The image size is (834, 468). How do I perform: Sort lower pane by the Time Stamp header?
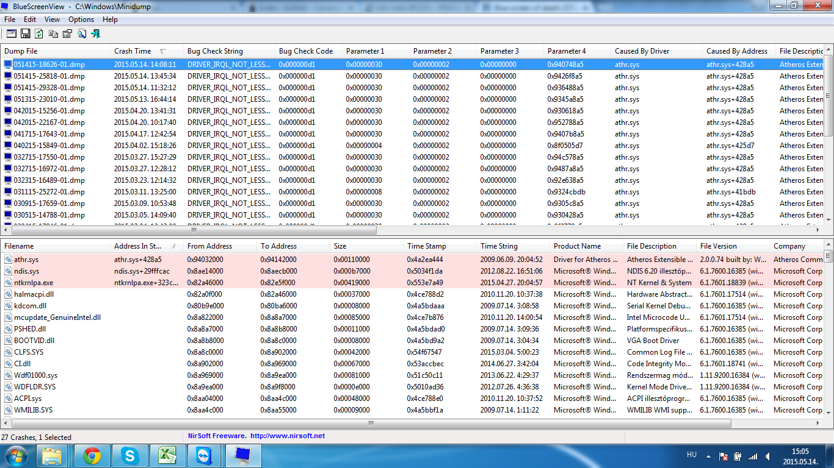440,246
